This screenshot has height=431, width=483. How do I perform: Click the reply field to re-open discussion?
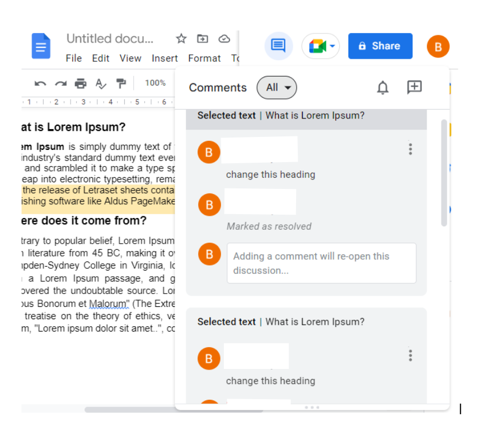[321, 263]
